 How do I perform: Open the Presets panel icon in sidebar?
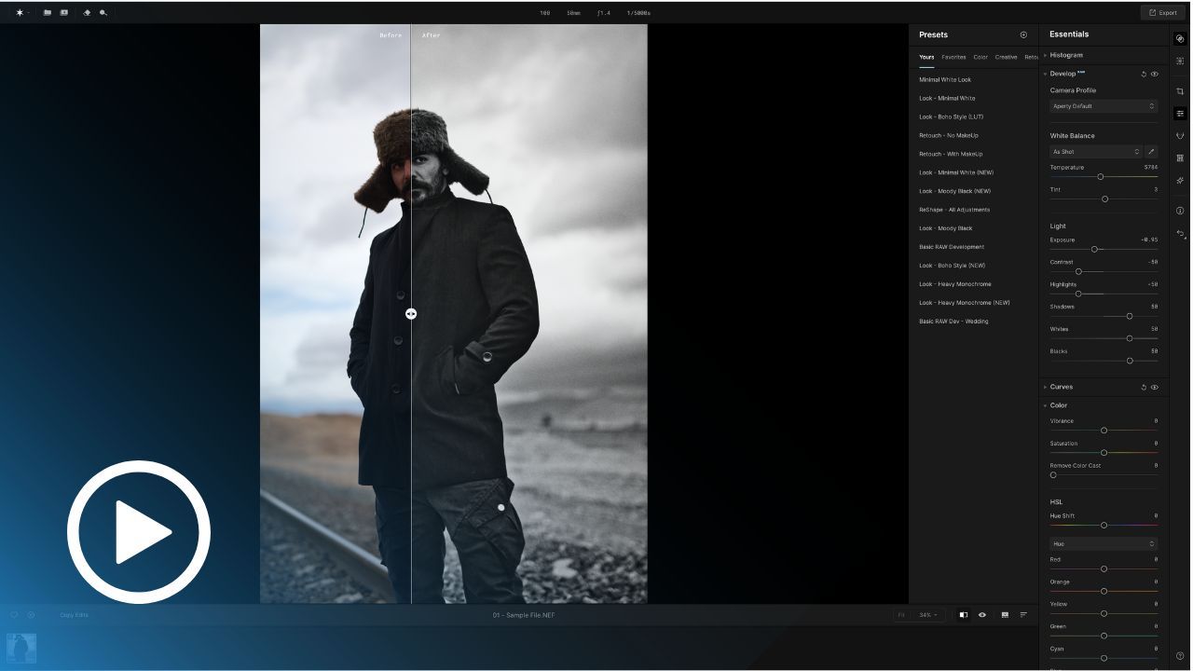pyautogui.click(x=1180, y=39)
